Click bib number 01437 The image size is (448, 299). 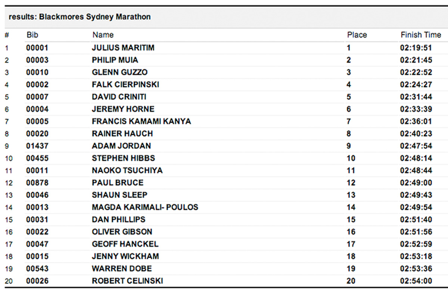(37, 146)
